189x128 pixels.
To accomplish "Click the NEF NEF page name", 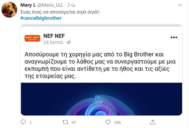I will pyautogui.click(x=55, y=36).
